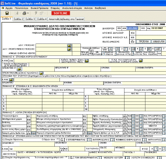Click the application icon in the menu bar
Image resolution: width=166 pixels, height=159 pixels.
tap(3, 8)
